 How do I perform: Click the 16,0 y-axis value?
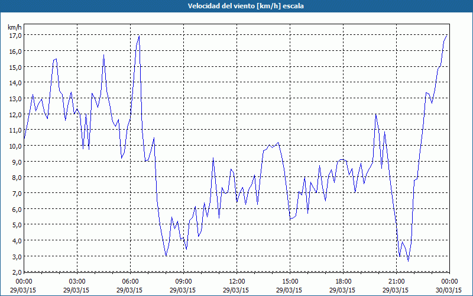(15, 52)
